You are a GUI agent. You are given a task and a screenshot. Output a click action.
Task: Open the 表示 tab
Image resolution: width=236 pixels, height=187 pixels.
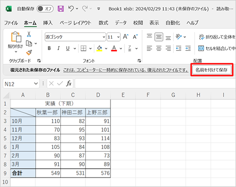point(154,23)
